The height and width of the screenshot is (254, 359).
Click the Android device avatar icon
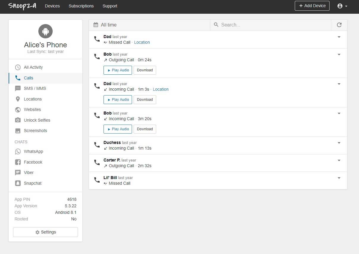pyautogui.click(x=46, y=31)
